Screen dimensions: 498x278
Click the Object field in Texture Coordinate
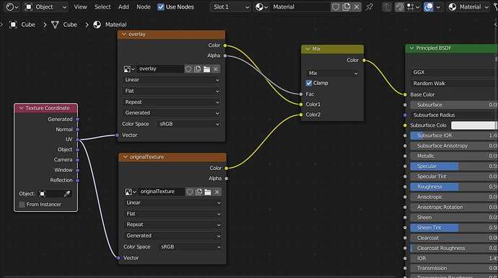[51, 194]
